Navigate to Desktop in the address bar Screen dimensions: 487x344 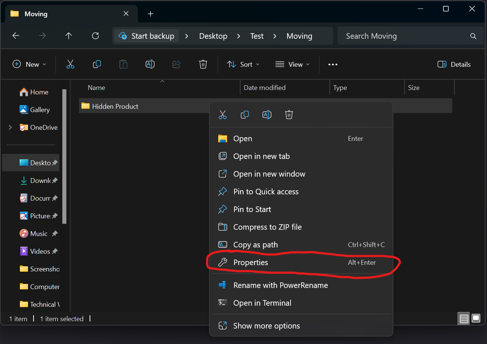(213, 36)
